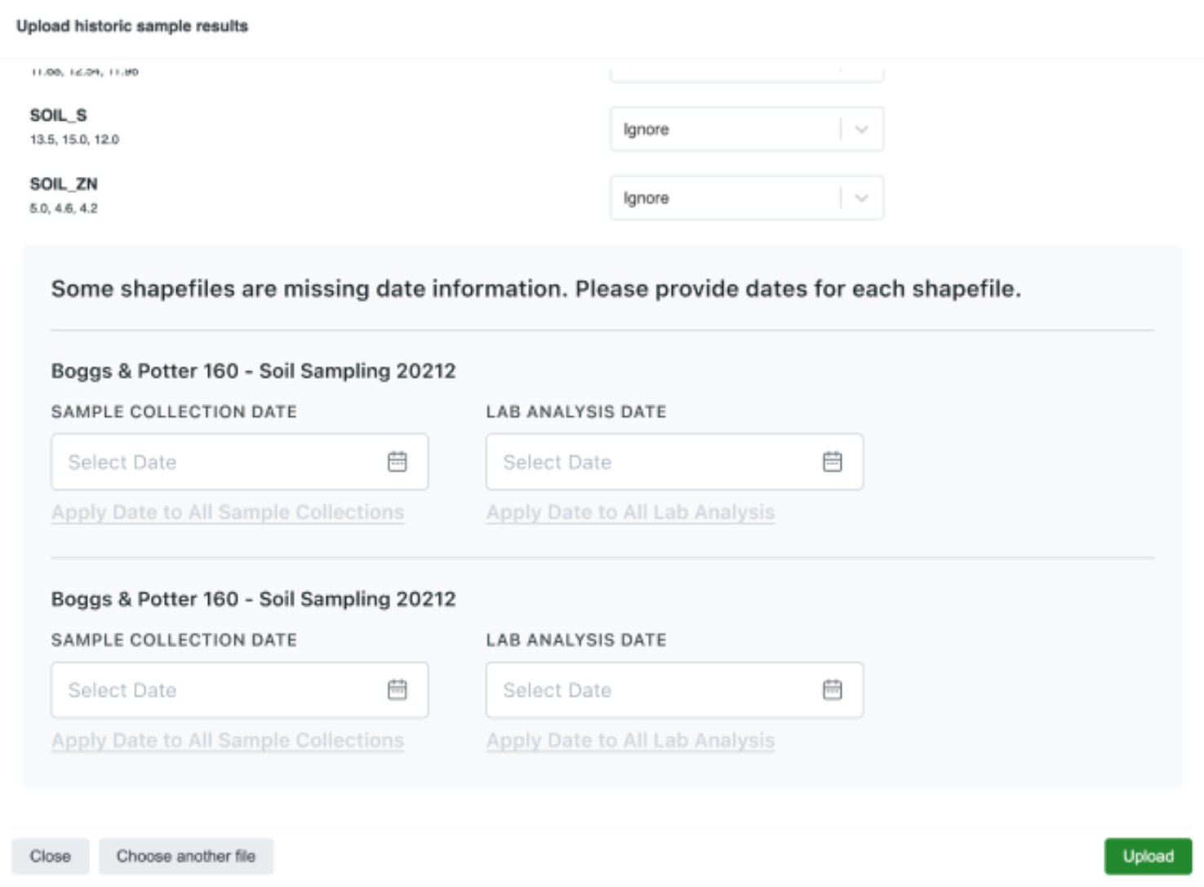The width and height of the screenshot is (1204, 887).
Task: Open calendar icon for second Lab Analysis Date
Action: (833, 690)
